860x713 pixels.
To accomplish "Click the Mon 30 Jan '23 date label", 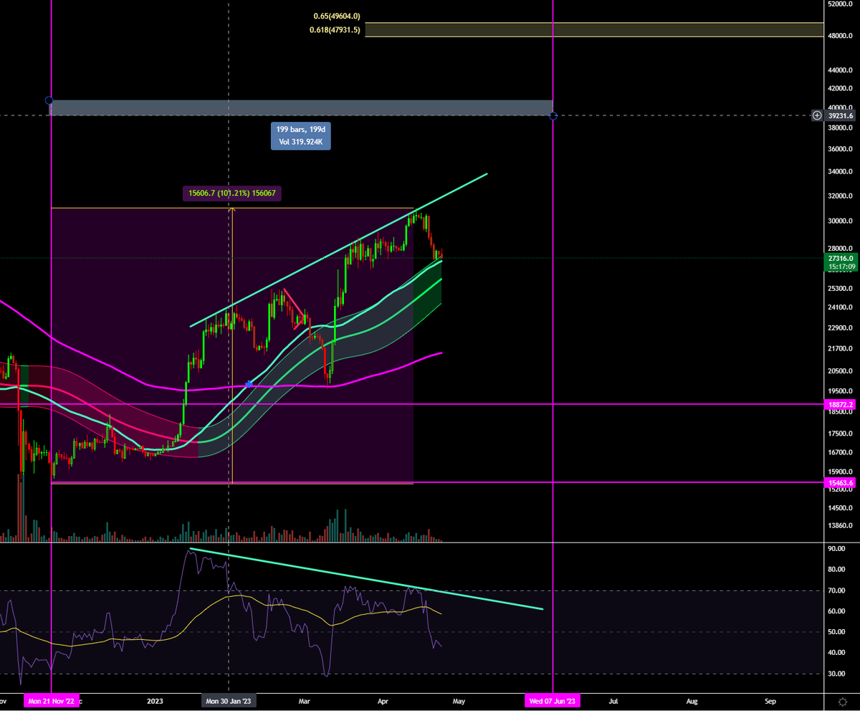I will pyautogui.click(x=228, y=702).
